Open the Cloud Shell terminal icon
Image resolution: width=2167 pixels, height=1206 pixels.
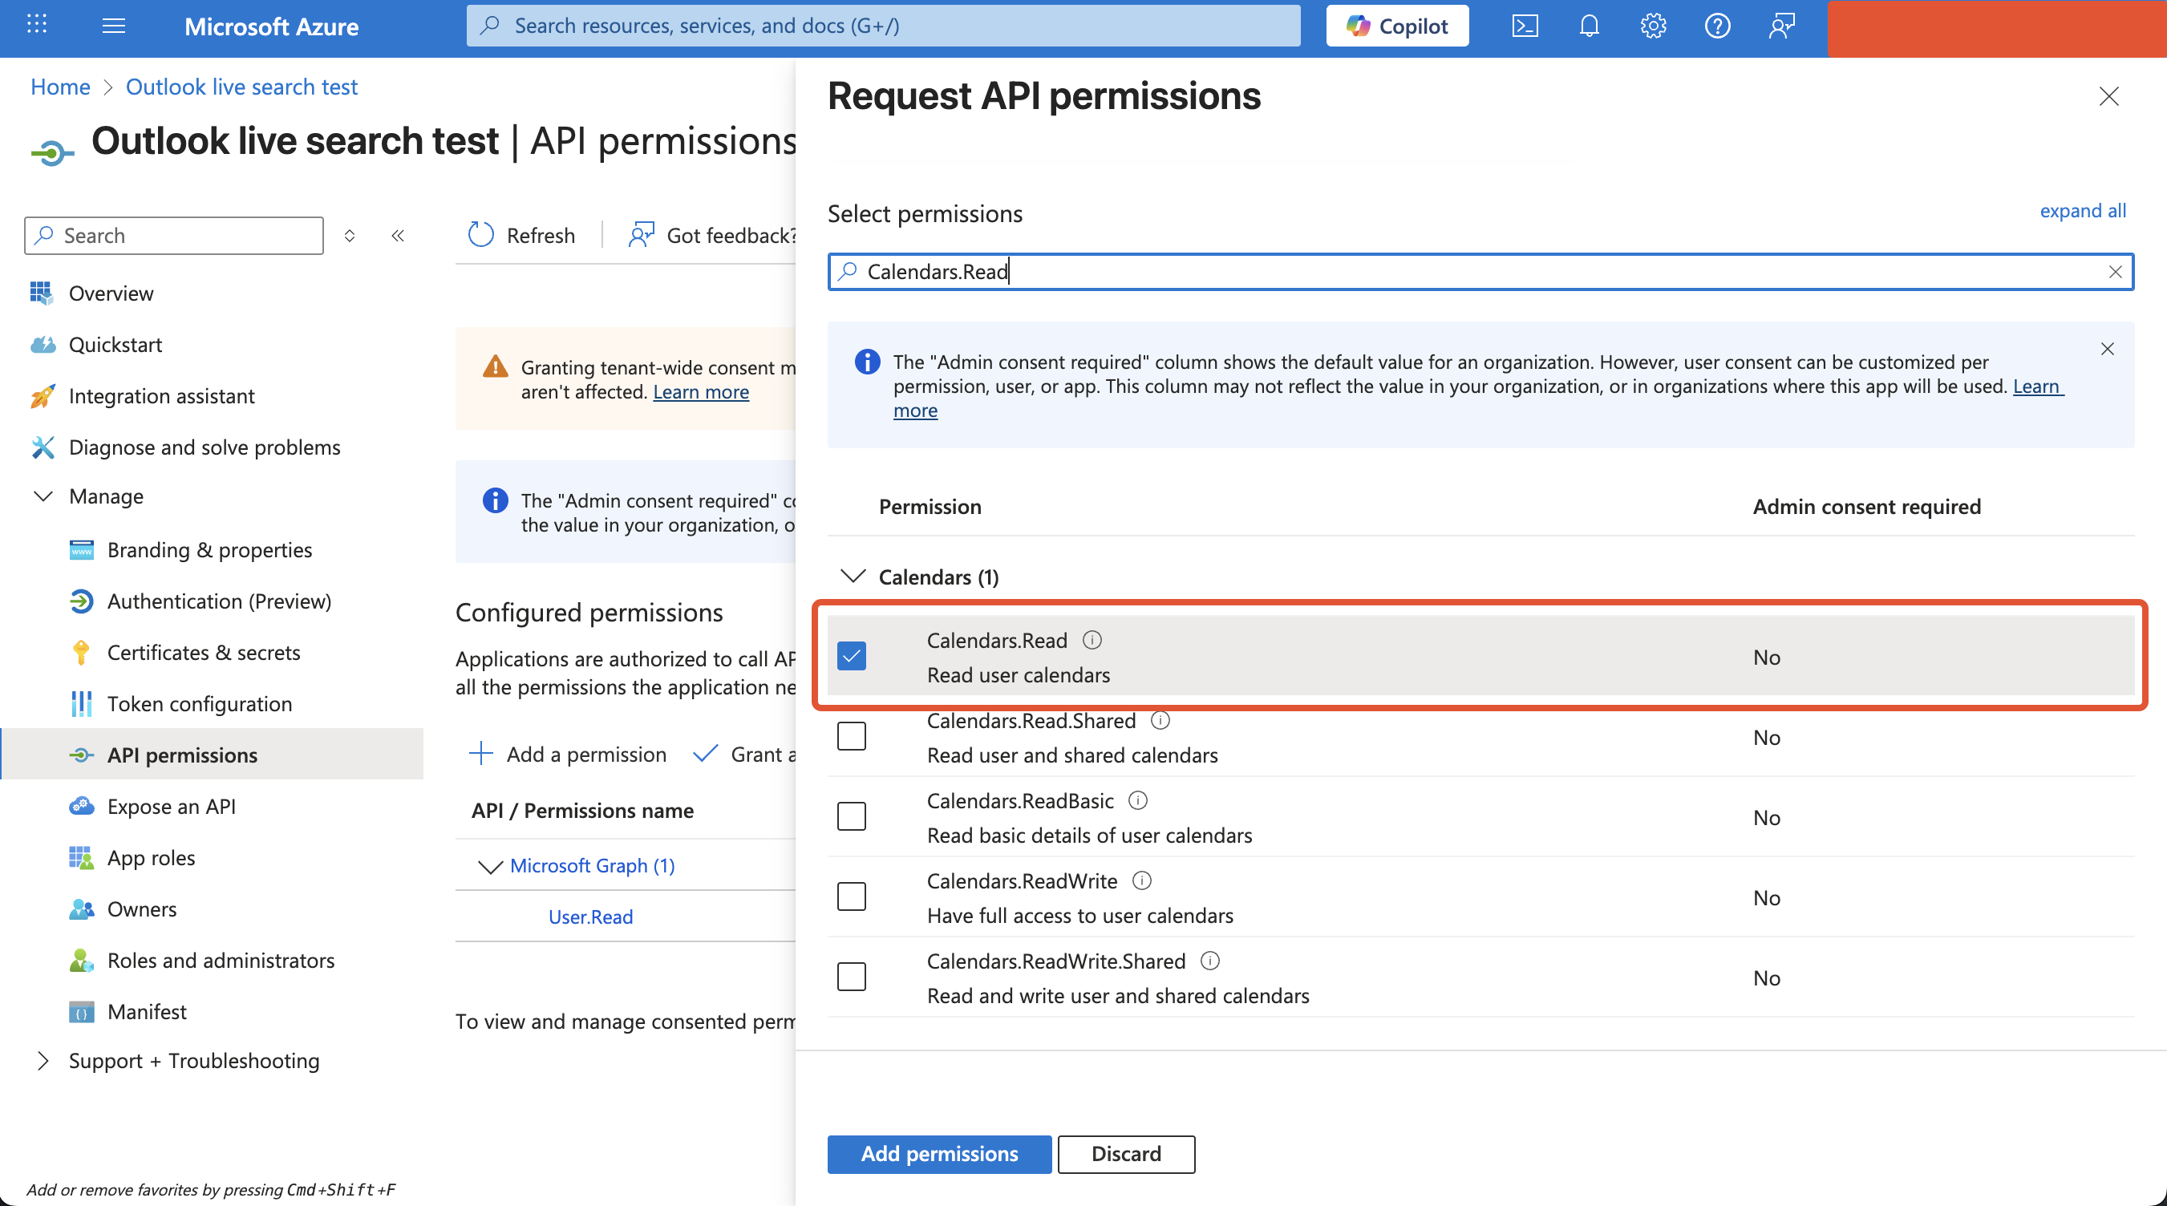tap(1525, 26)
